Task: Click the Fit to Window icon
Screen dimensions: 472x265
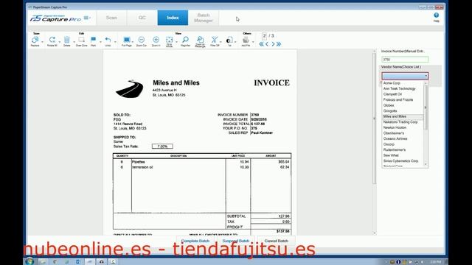Action: [169, 40]
